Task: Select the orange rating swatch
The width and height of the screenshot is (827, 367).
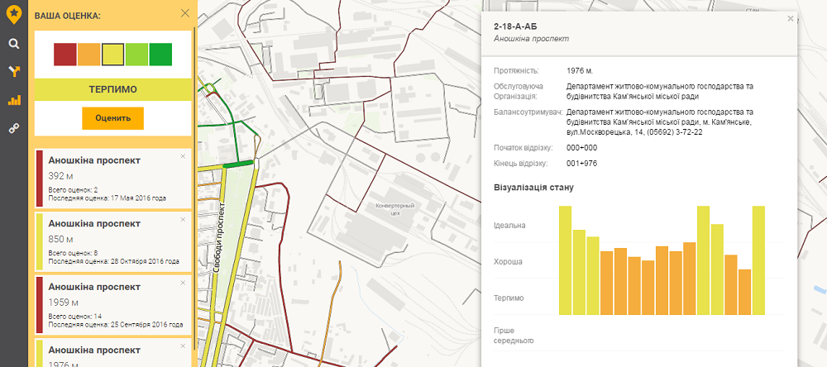Action: [x=89, y=55]
